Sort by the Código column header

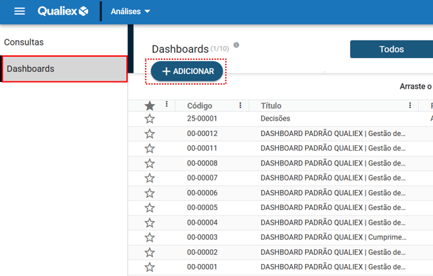pyautogui.click(x=200, y=105)
